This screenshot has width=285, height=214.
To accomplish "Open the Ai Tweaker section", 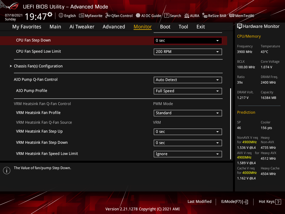I will click(82, 26).
